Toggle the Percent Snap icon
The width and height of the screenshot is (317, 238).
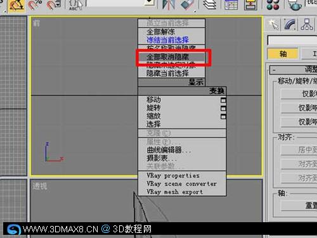35,5
